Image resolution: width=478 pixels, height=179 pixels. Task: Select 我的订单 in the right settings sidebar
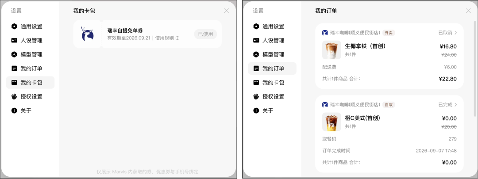pos(272,69)
